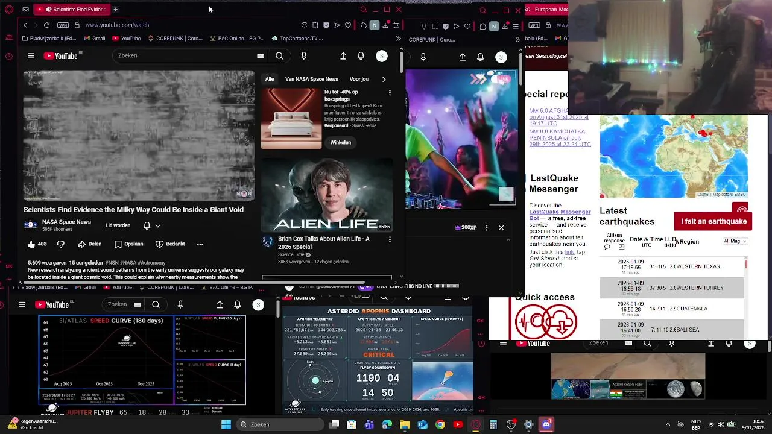Open the TopCartoons.TV bookmark
Screen dimensions: 772x434
coord(297,39)
